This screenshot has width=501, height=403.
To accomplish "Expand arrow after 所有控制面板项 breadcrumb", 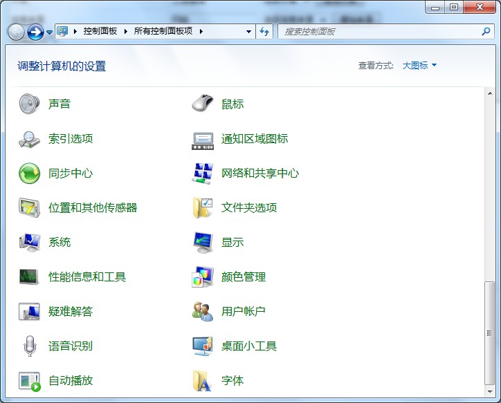I will (201, 31).
